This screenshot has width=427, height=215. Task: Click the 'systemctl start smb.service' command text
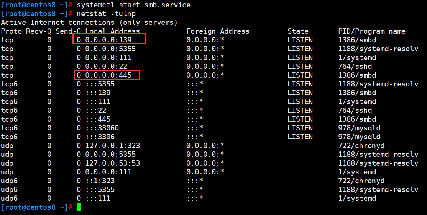coord(133,5)
